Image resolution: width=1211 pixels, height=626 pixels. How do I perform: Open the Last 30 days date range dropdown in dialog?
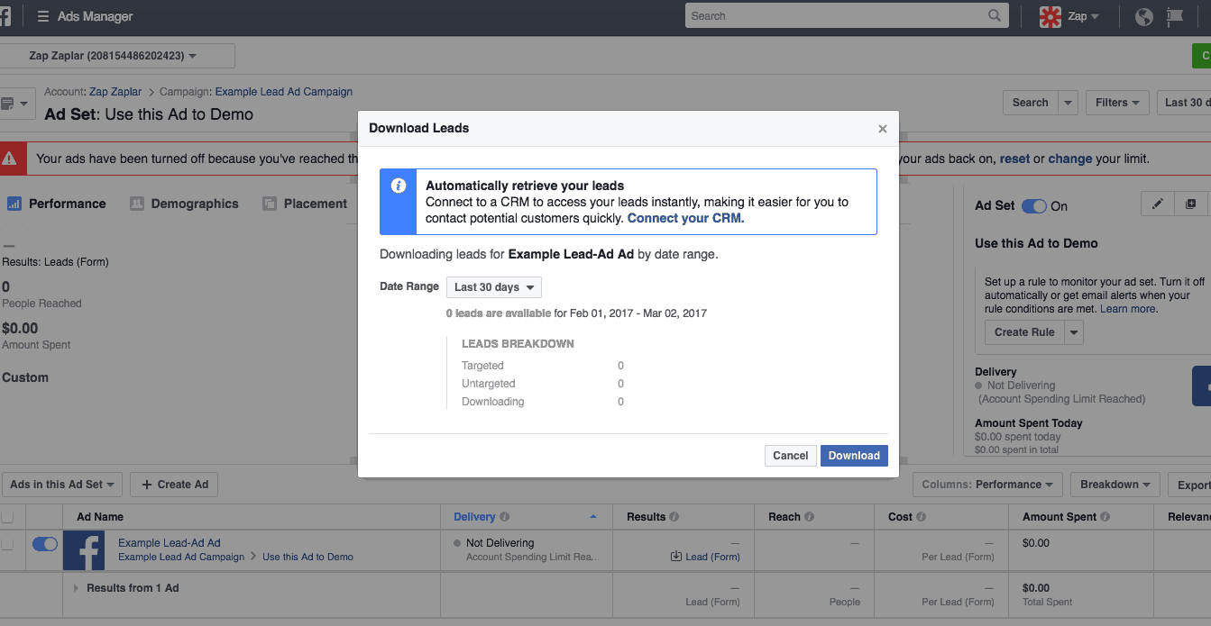click(x=494, y=287)
